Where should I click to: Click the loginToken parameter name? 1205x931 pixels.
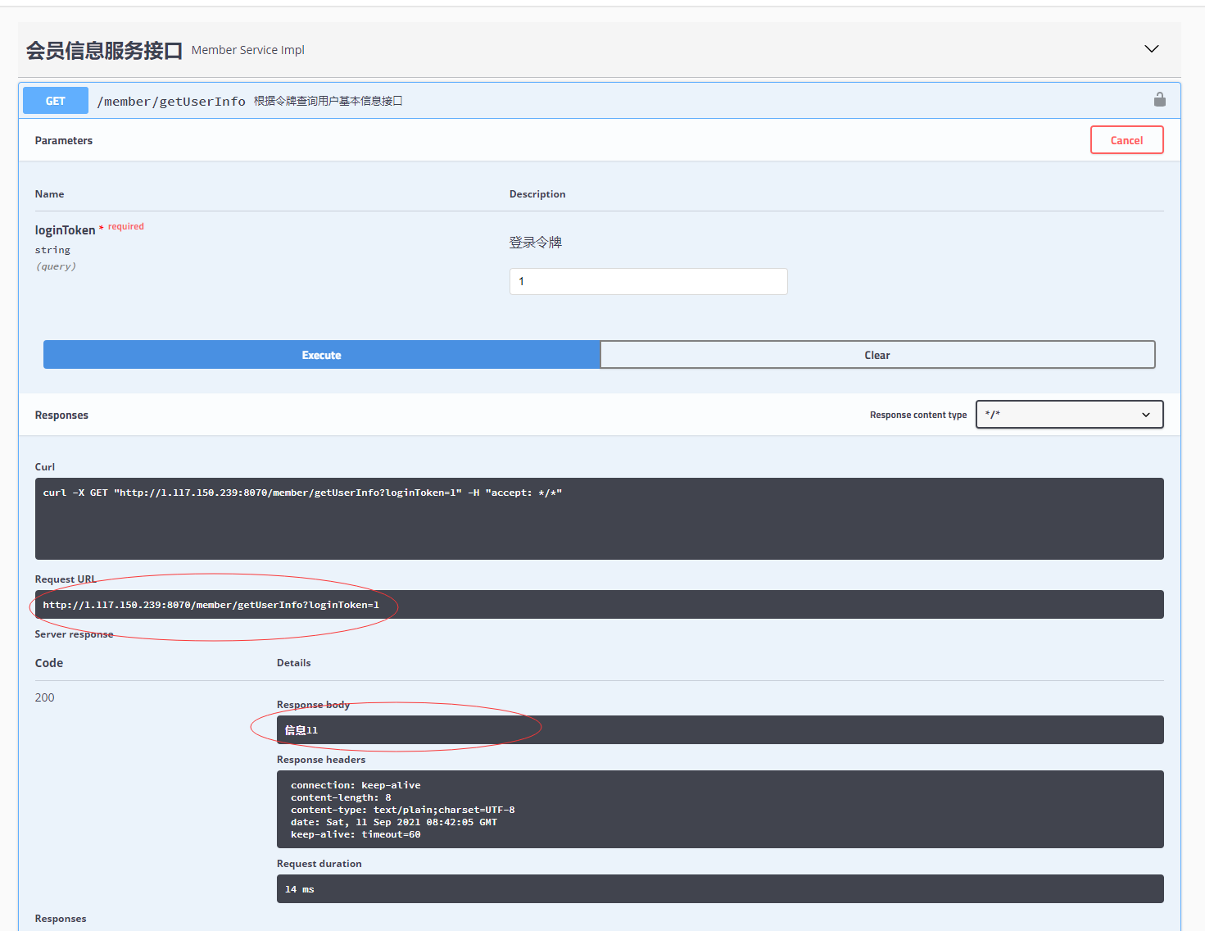pyautogui.click(x=65, y=230)
